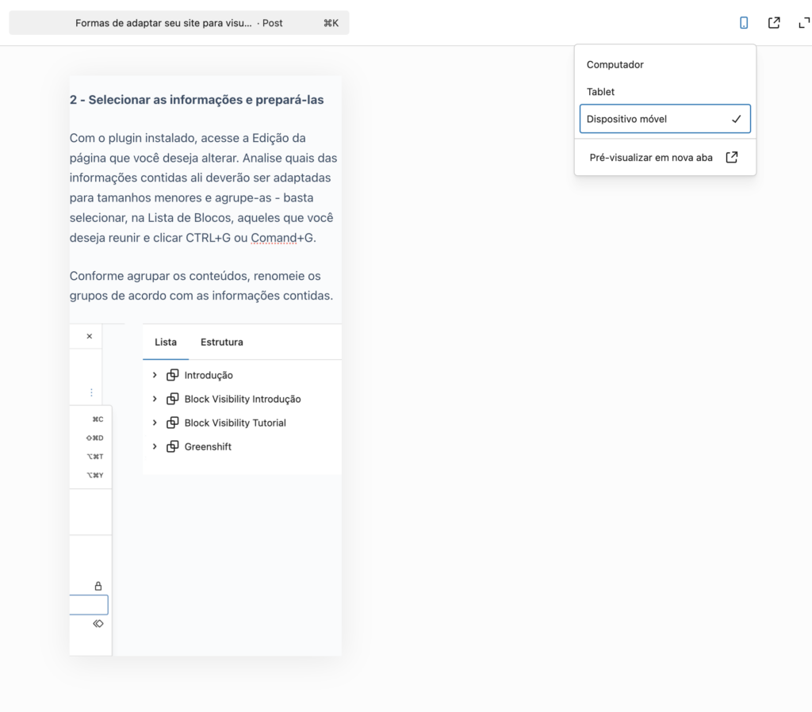This screenshot has width=812, height=712.
Task: Expand the Introdução group chevron
Action: 155,375
